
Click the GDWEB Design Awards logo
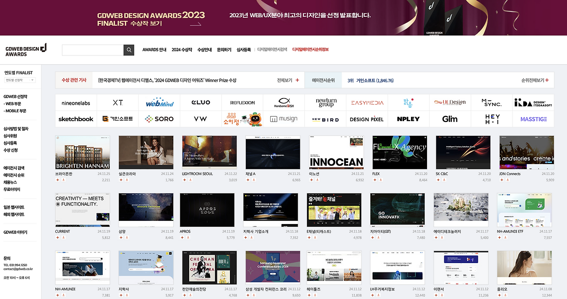[x=25, y=50]
